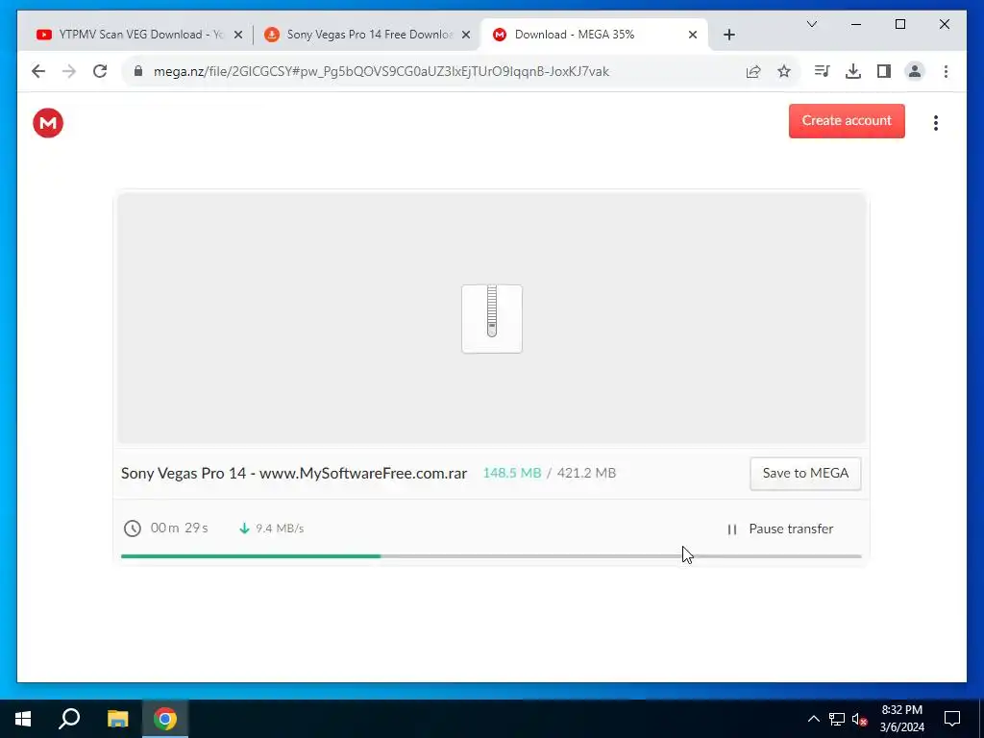The image size is (984, 738).
Task: Click the download progress bar
Action: pyautogui.click(x=491, y=556)
